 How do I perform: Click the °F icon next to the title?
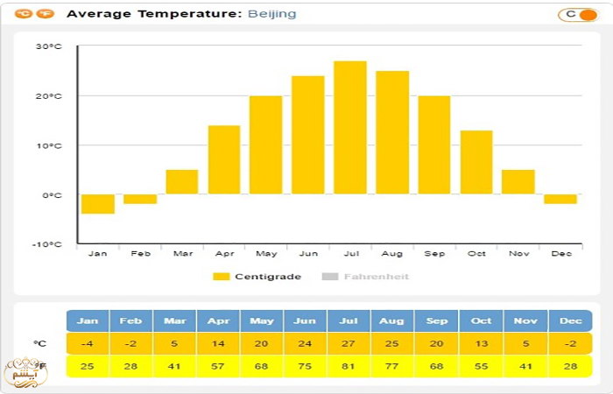point(46,14)
